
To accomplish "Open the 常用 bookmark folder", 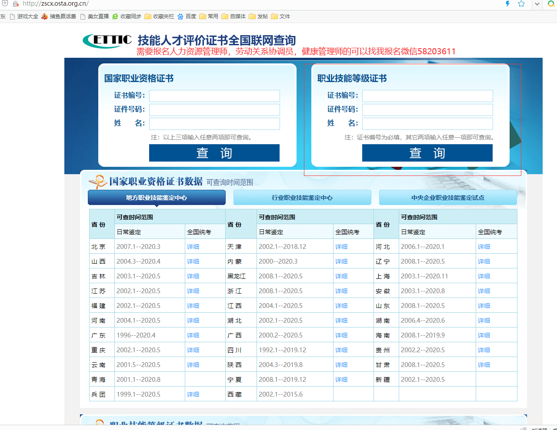I will [209, 17].
